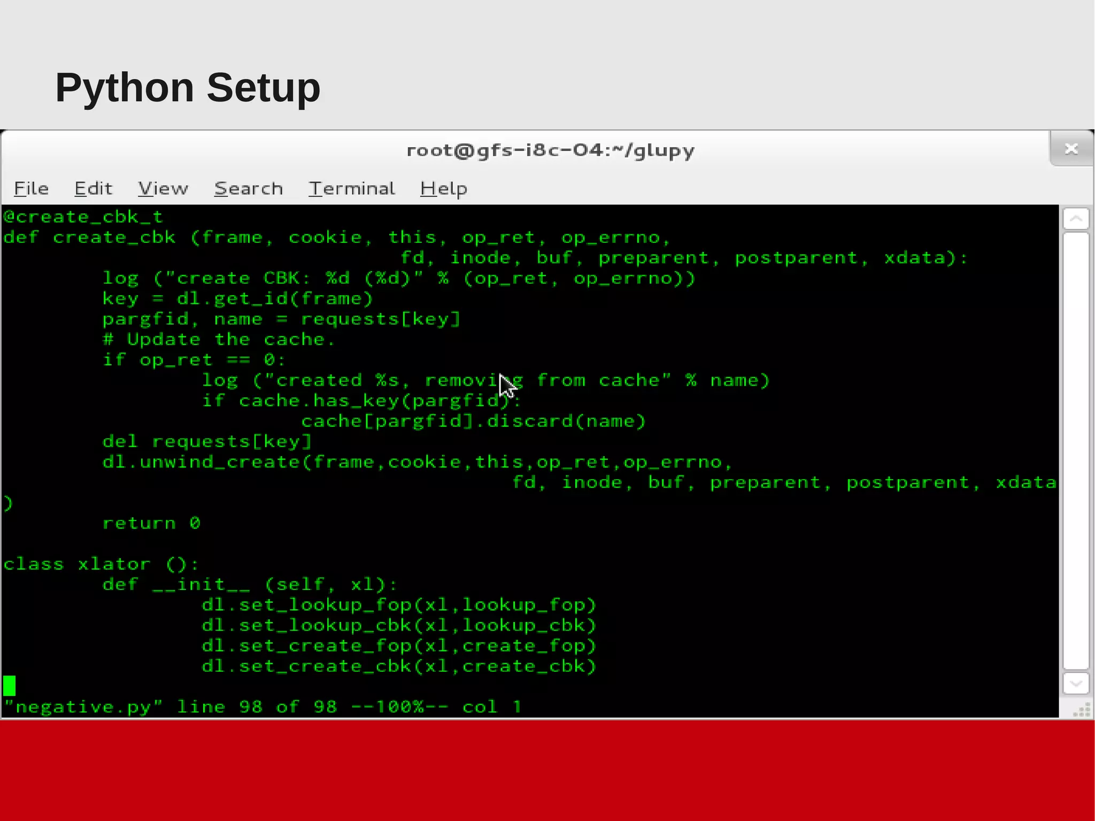The height and width of the screenshot is (821, 1095).
Task: Click the scrollbar down arrow
Action: [1076, 683]
